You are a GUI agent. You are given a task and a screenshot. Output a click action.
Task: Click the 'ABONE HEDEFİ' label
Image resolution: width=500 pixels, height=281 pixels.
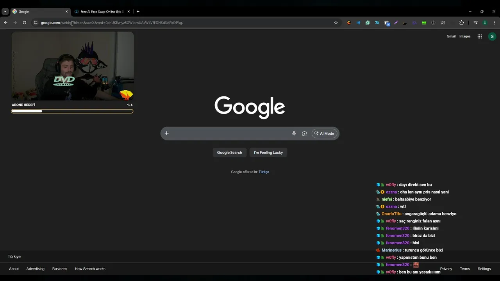pyautogui.click(x=23, y=105)
